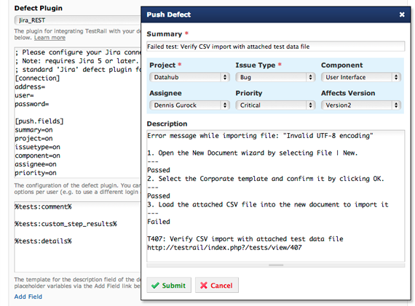Screen dimensions: 415x306
Task: Click the stepper arrows on Issue Type dropdown
Action: coord(310,77)
